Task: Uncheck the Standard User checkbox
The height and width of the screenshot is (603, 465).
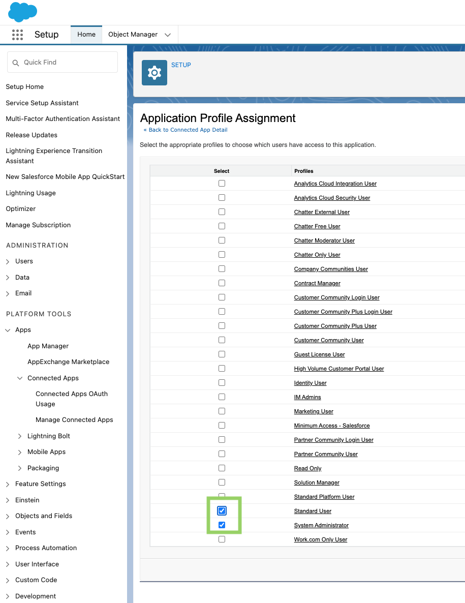Action: pos(222,510)
